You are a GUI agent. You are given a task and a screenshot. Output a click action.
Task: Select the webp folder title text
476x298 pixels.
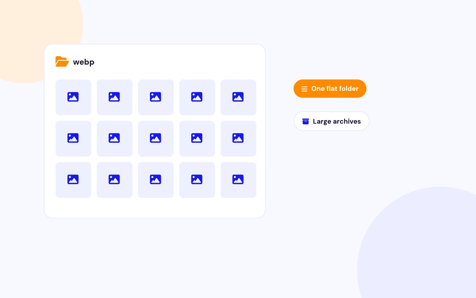84,62
